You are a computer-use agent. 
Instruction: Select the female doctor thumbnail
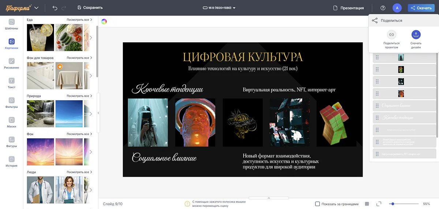click(x=69, y=190)
